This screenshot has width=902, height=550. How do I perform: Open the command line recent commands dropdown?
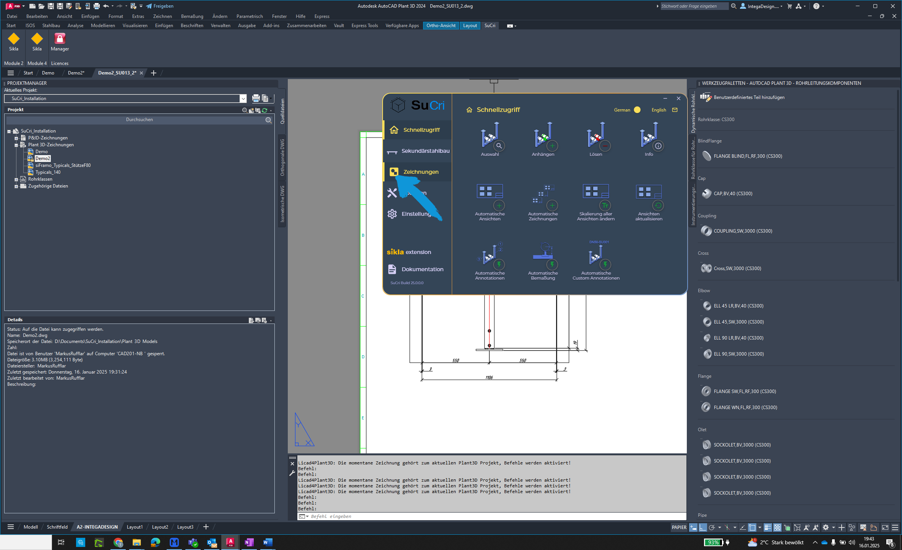click(x=303, y=516)
